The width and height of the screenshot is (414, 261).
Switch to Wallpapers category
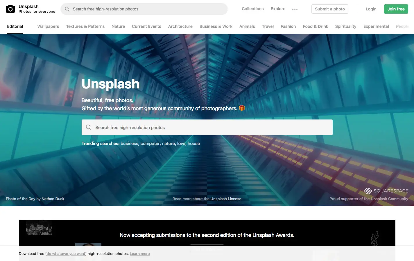pyautogui.click(x=48, y=26)
